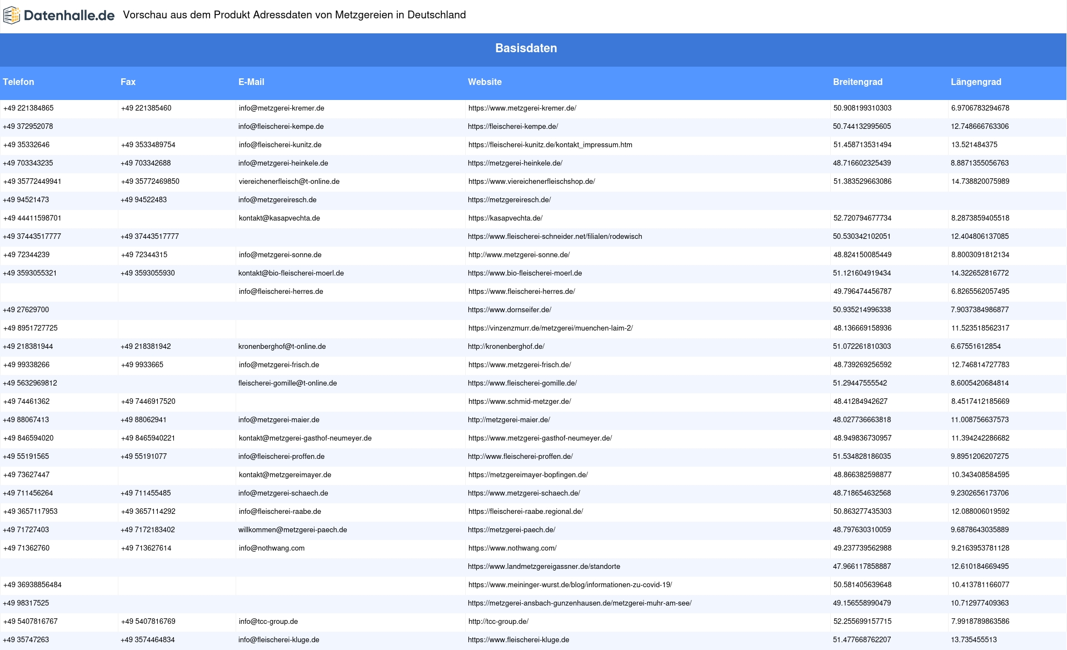Open the meininger-wurst.de covid-19 blog link
The height and width of the screenshot is (650, 1067).
(570, 585)
